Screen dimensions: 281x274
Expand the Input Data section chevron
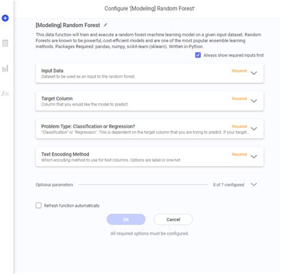click(254, 73)
